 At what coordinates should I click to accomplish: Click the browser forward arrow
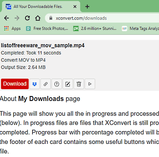(x=17, y=18)
